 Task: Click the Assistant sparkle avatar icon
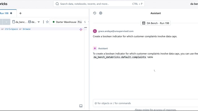[x=95, y=48]
